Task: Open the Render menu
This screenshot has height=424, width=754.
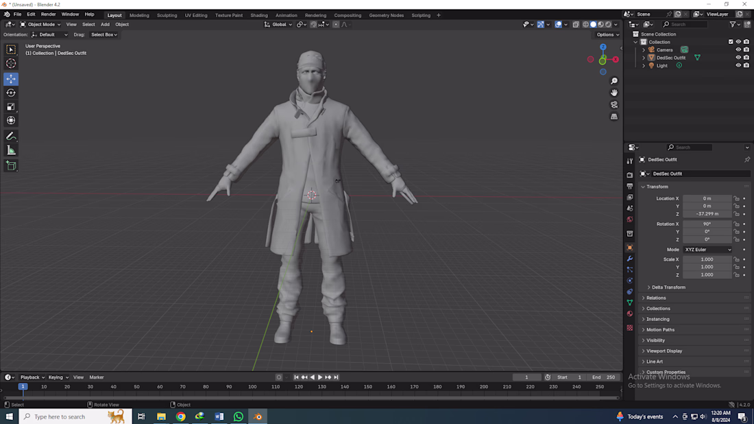Action: tap(48, 14)
